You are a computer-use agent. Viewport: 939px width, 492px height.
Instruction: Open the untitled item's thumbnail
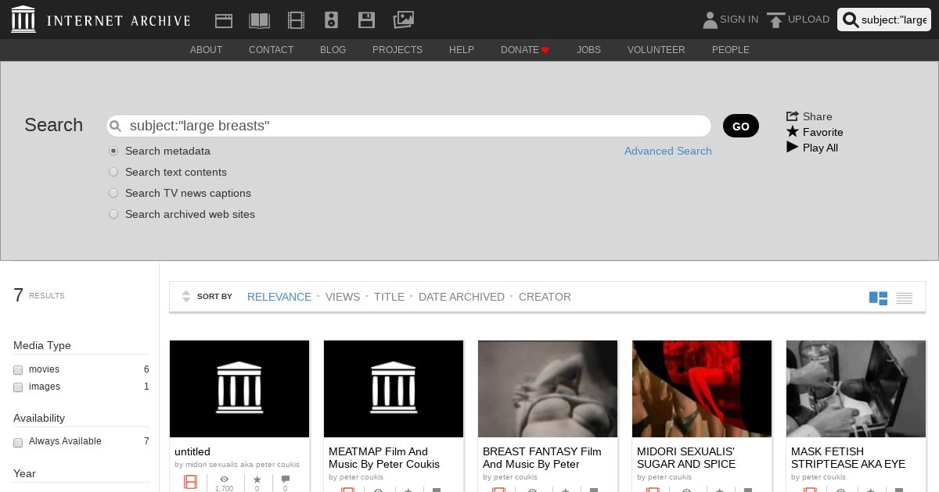(239, 389)
